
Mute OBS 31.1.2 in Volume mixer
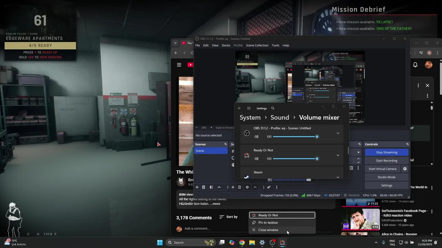tap(256, 137)
